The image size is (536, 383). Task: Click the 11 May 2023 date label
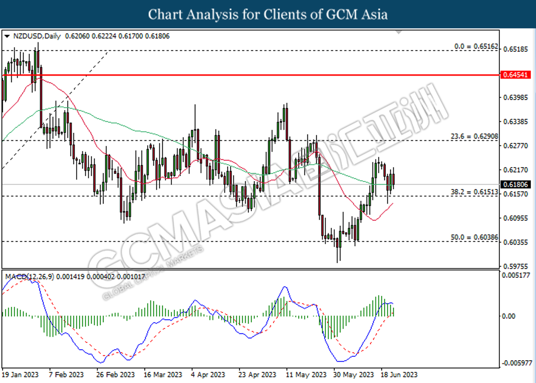(306, 374)
